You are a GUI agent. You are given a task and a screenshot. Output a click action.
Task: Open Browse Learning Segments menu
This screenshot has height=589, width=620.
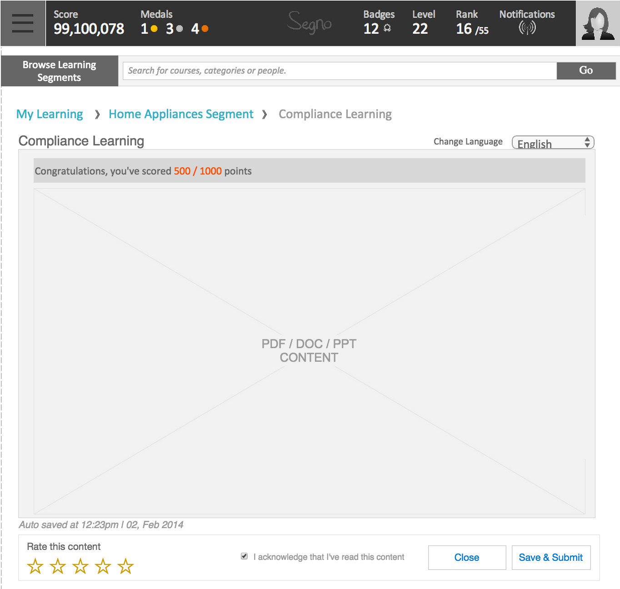point(60,71)
